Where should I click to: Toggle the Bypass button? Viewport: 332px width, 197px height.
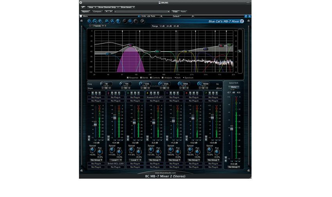[x=85, y=11]
